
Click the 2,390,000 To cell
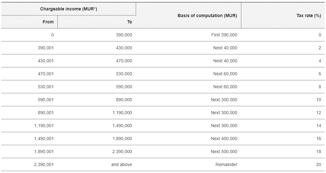click(x=97, y=151)
